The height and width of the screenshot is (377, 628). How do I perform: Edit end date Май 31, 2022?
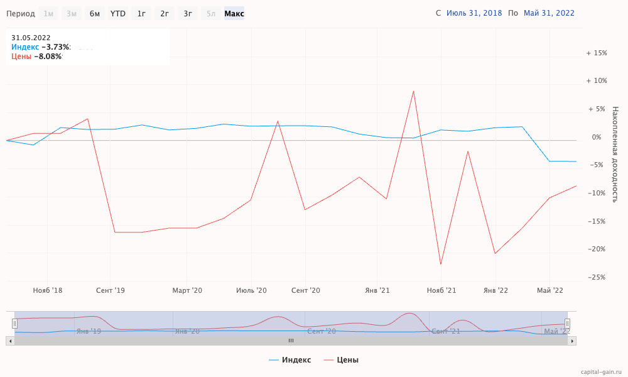(x=549, y=13)
